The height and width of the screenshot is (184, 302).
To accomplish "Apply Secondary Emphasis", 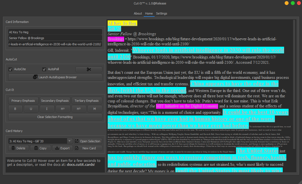I will (x=55, y=101).
